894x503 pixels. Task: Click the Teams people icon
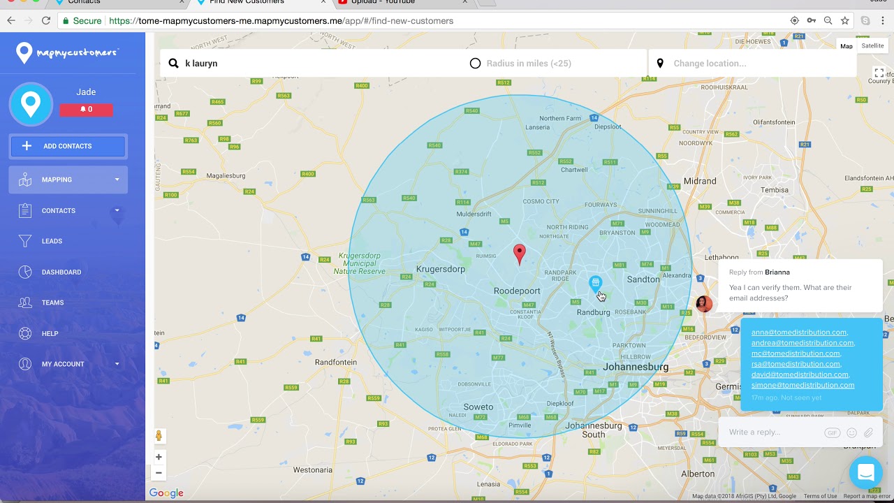(x=25, y=302)
